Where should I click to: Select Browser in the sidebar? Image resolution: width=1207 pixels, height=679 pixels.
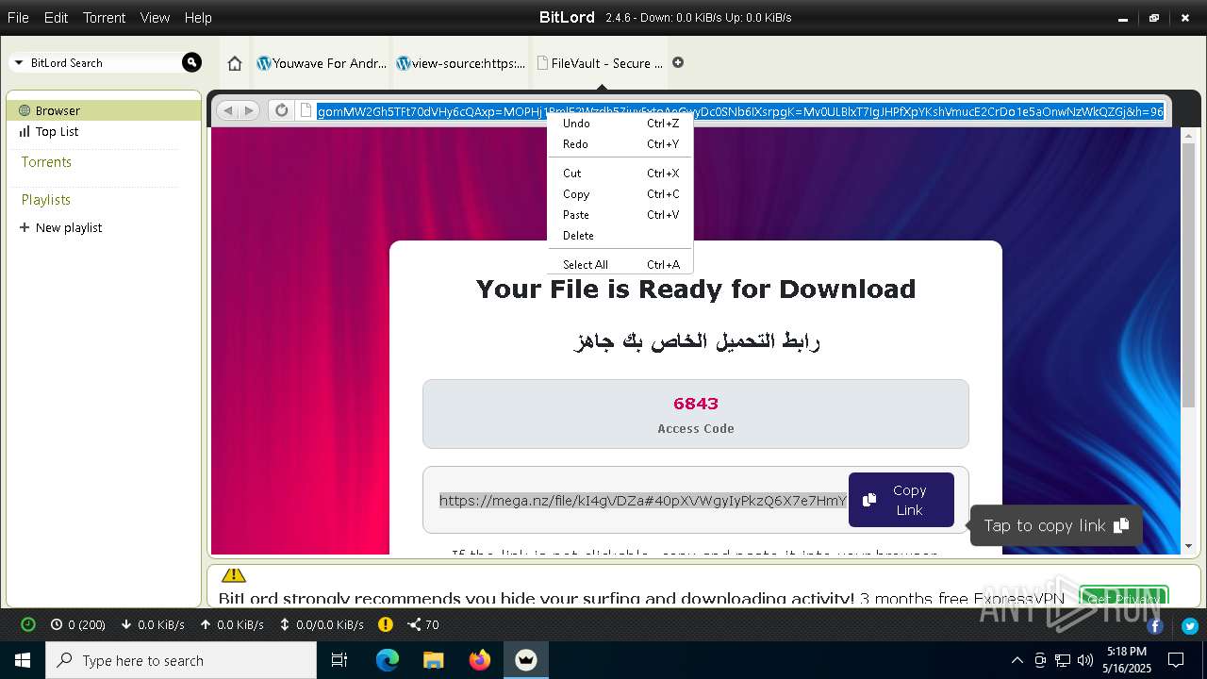tap(104, 110)
